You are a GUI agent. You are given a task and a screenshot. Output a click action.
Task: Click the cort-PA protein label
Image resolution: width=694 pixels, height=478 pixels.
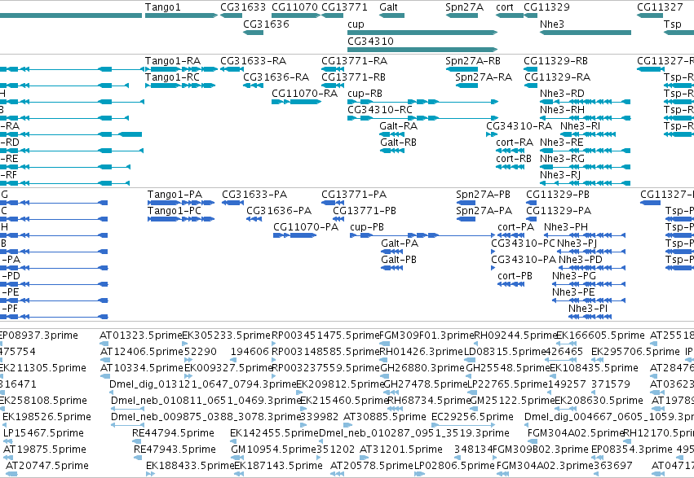(x=515, y=227)
